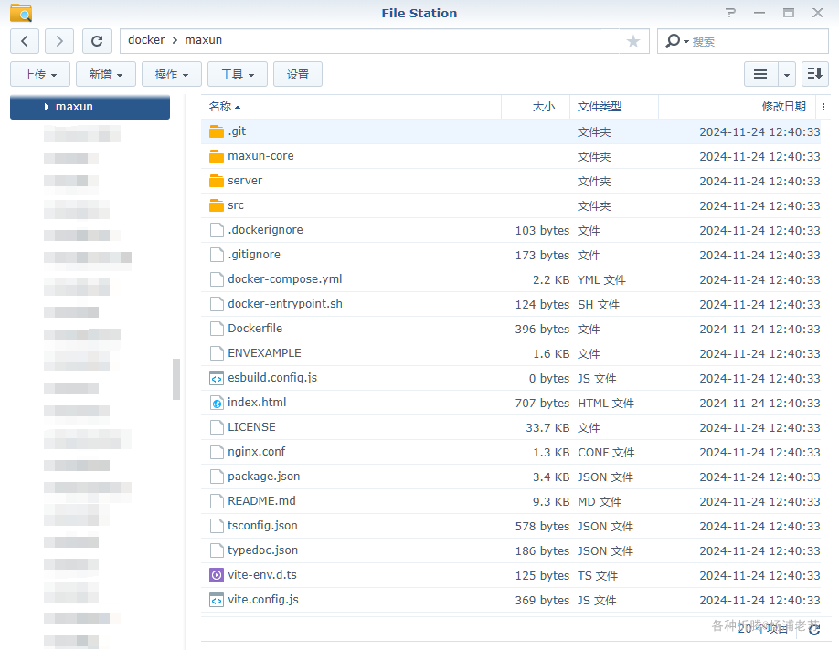
Task: Click the 9.3 KB size cell
Action: point(551,501)
